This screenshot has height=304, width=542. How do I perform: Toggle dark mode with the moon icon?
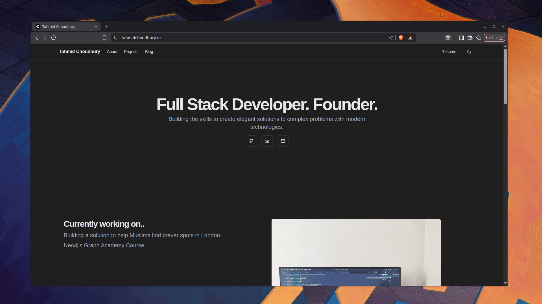pos(469,52)
